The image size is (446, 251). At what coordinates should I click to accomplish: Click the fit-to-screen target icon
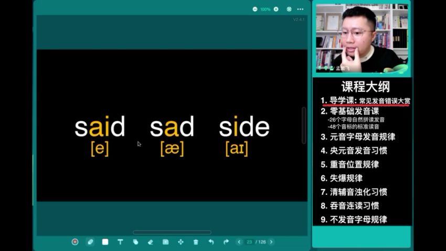click(x=289, y=9)
